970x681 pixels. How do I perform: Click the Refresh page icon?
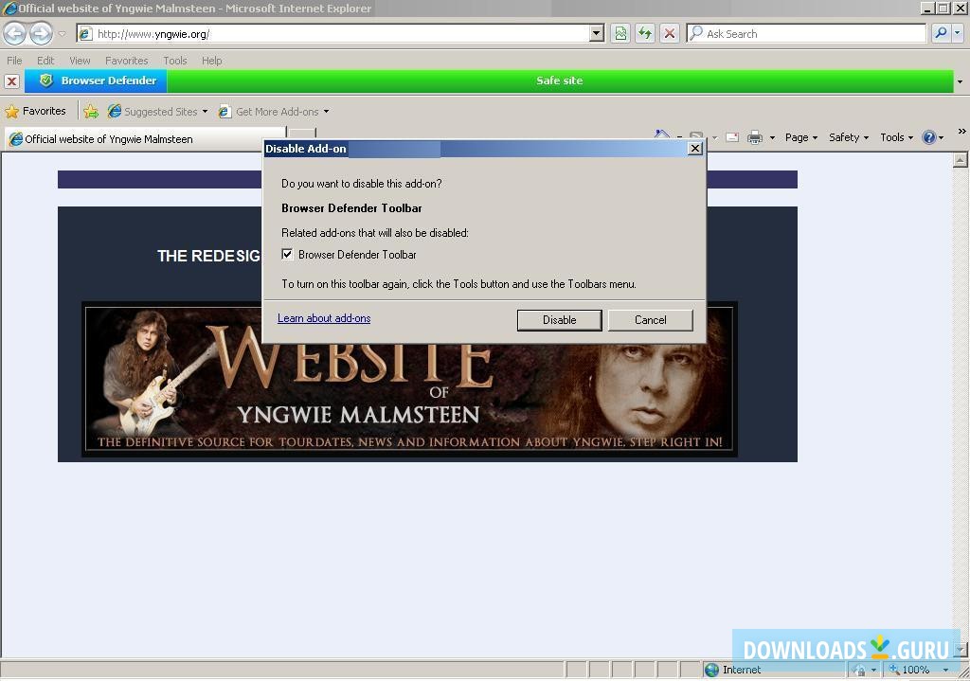pyautogui.click(x=644, y=33)
